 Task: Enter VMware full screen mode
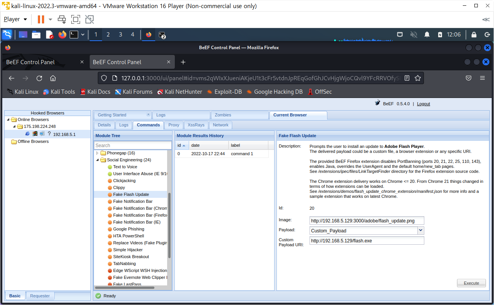click(75, 19)
